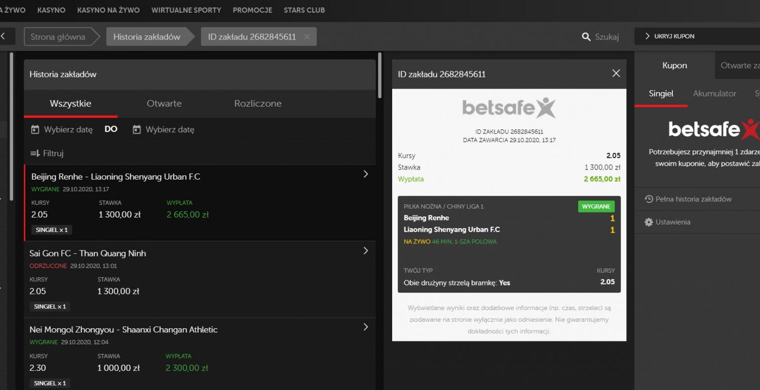Click the Wybierz datę field after DO
This screenshot has width=760, height=390.
click(164, 129)
